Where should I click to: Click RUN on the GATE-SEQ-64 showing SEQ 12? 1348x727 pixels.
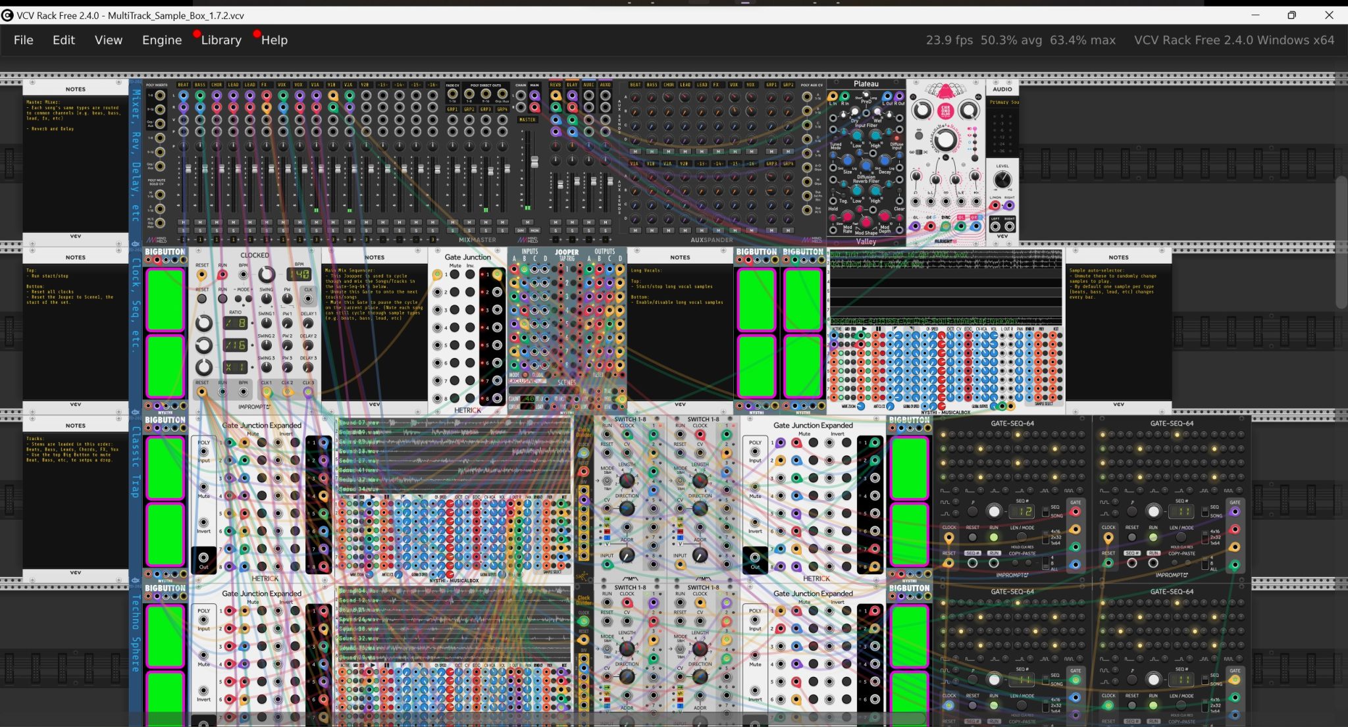[x=994, y=538]
